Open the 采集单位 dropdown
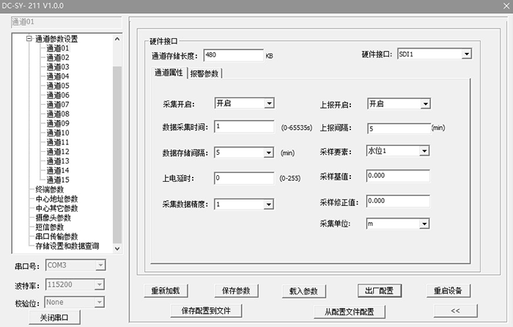Screen dimensions: 513x327 (424, 224)
